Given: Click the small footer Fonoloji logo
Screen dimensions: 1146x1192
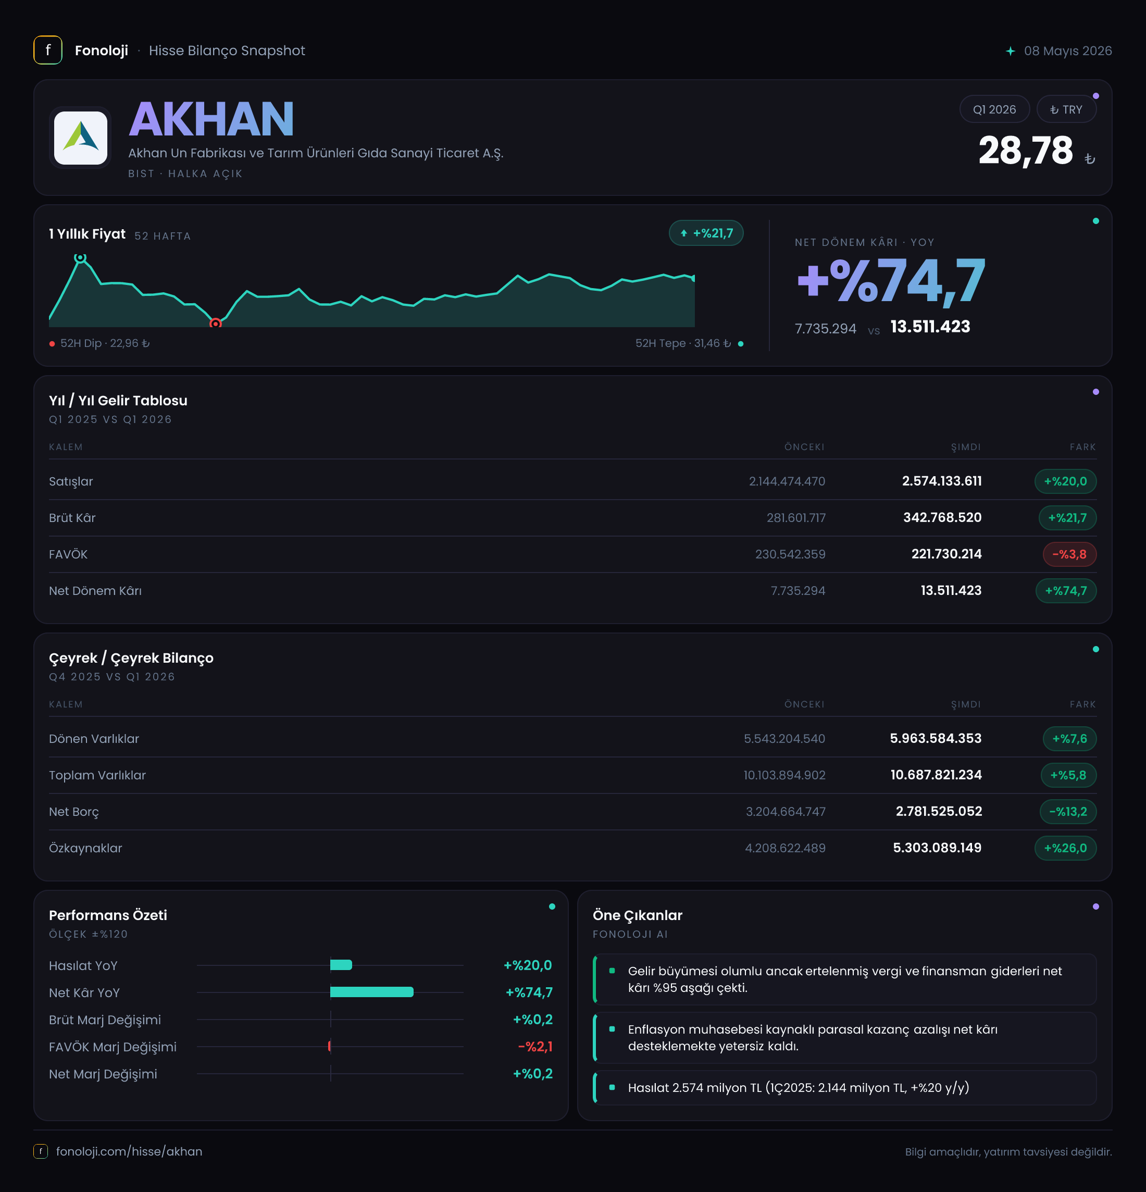Looking at the screenshot, I should click(40, 1151).
